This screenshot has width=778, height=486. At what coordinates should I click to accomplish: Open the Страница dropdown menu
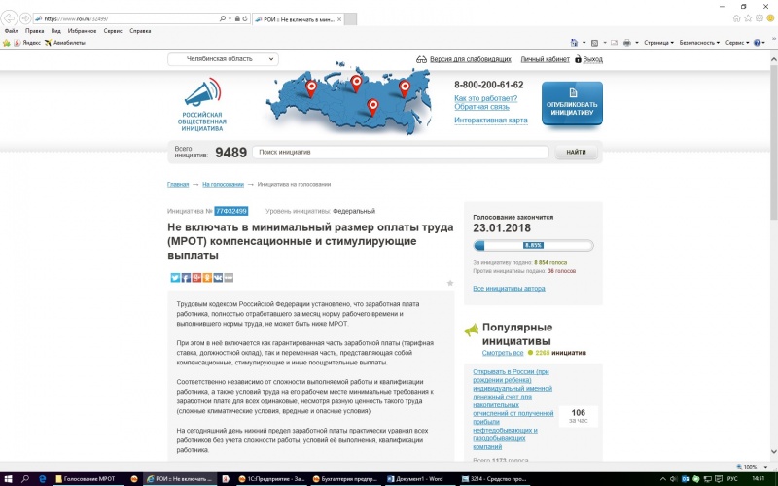[659, 43]
